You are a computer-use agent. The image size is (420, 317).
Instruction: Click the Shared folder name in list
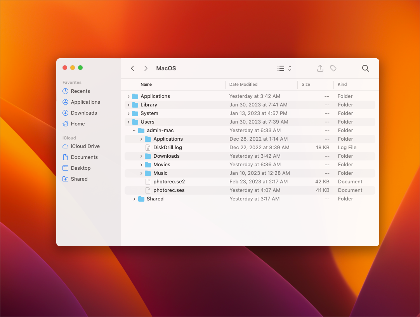coord(155,199)
